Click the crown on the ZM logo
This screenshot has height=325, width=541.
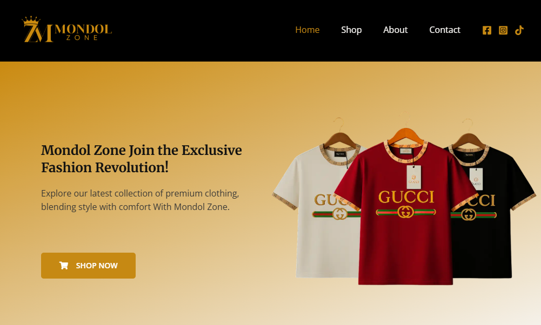pyautogui.click(x=31, y=21)
